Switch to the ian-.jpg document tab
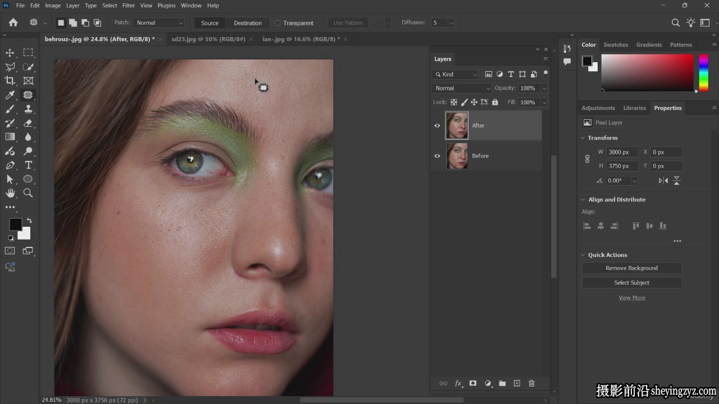This screenshot has height=404, width=719. point(301,39)
